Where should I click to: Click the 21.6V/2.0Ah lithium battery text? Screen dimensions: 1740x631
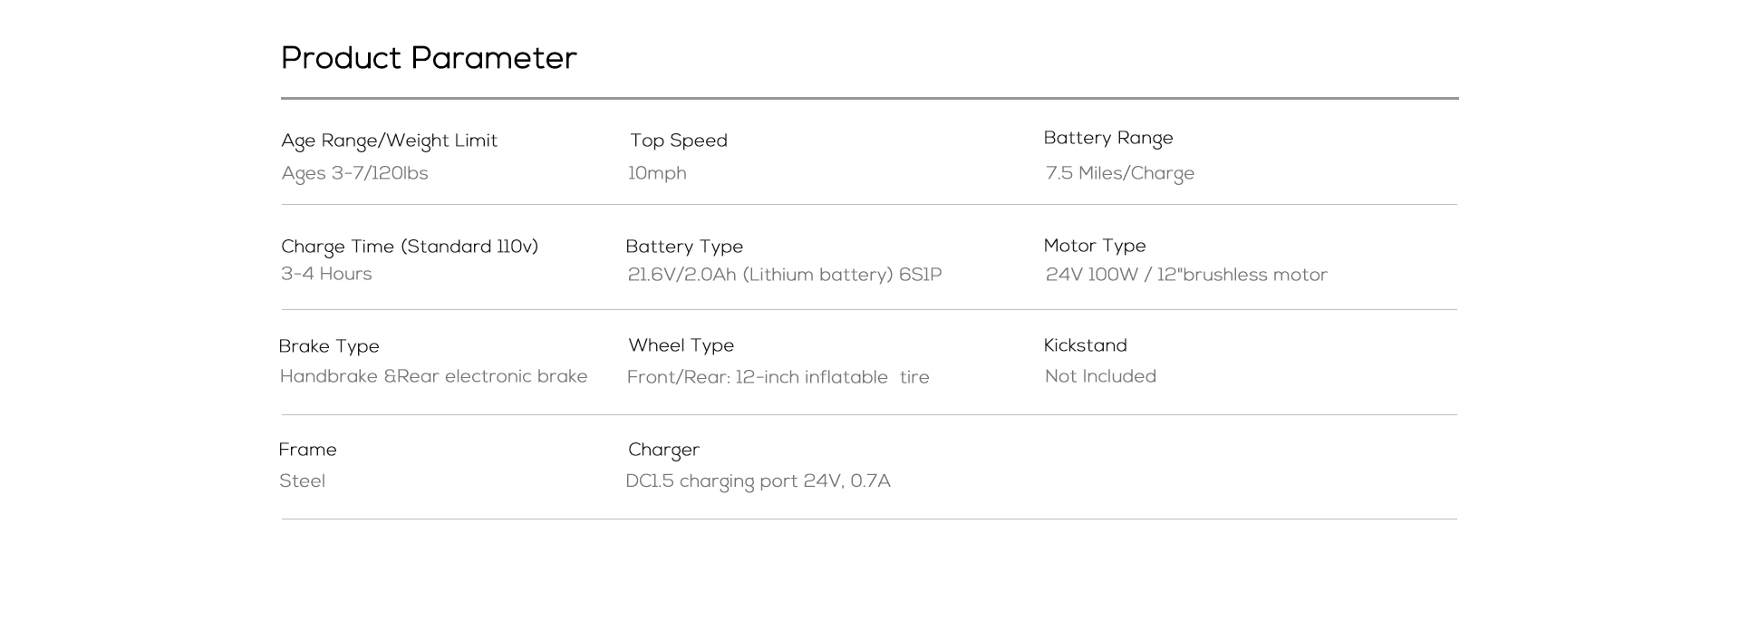coord(785,275)
